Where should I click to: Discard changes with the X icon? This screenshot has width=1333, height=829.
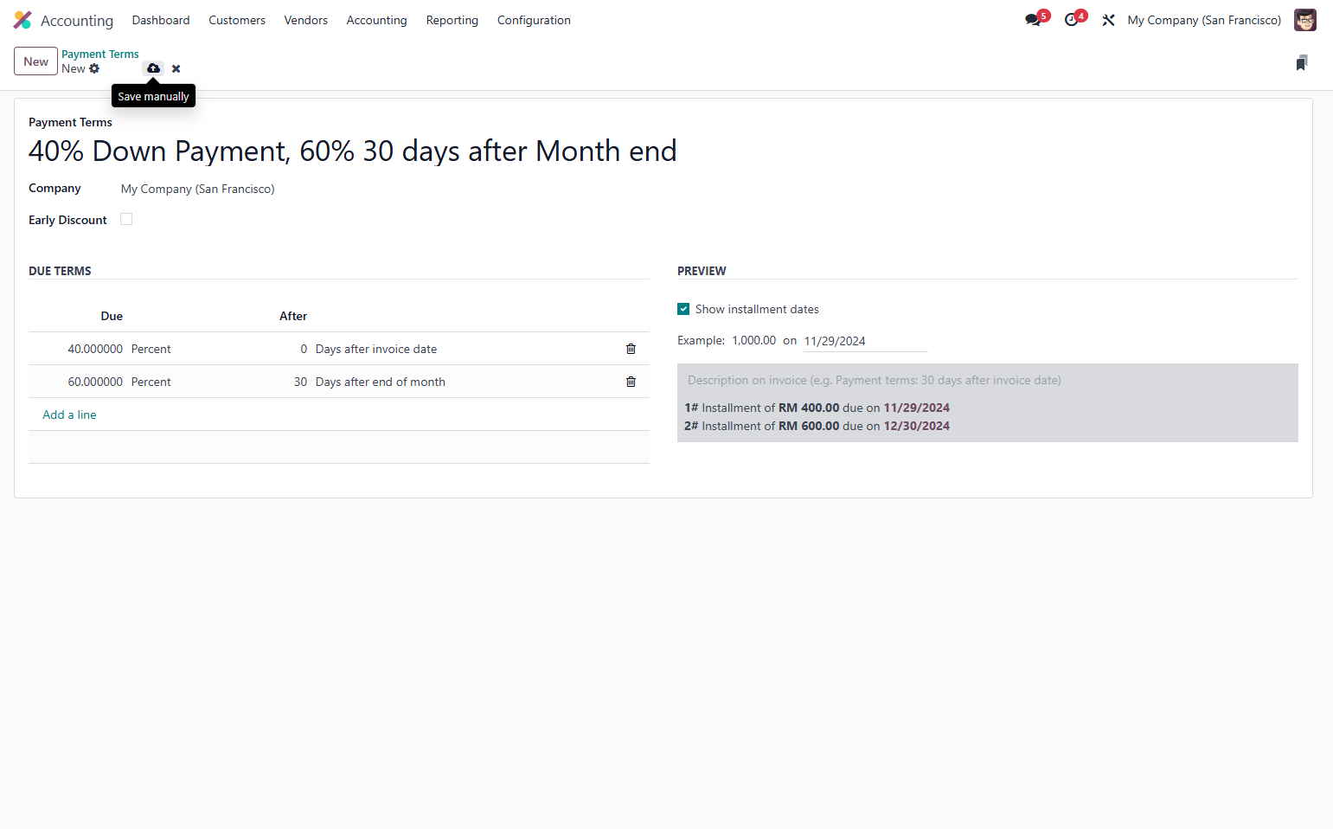coord(176,68)
